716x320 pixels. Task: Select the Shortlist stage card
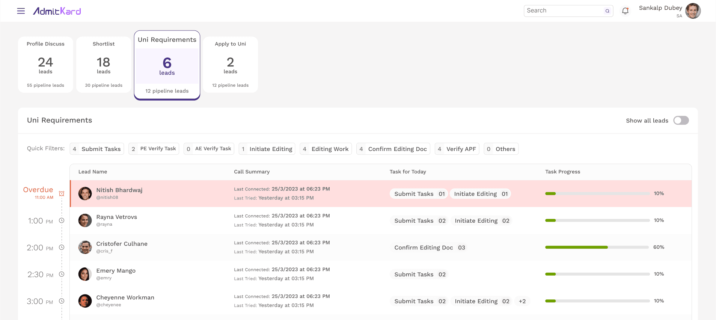point(104,65)
